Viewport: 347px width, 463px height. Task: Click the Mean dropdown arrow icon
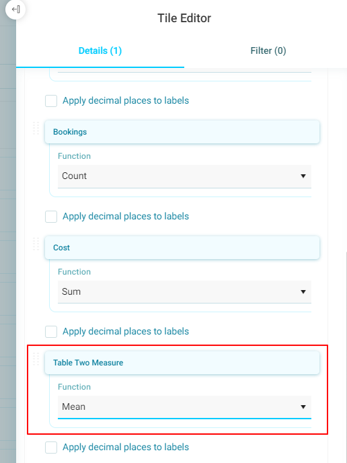(303, 407)
